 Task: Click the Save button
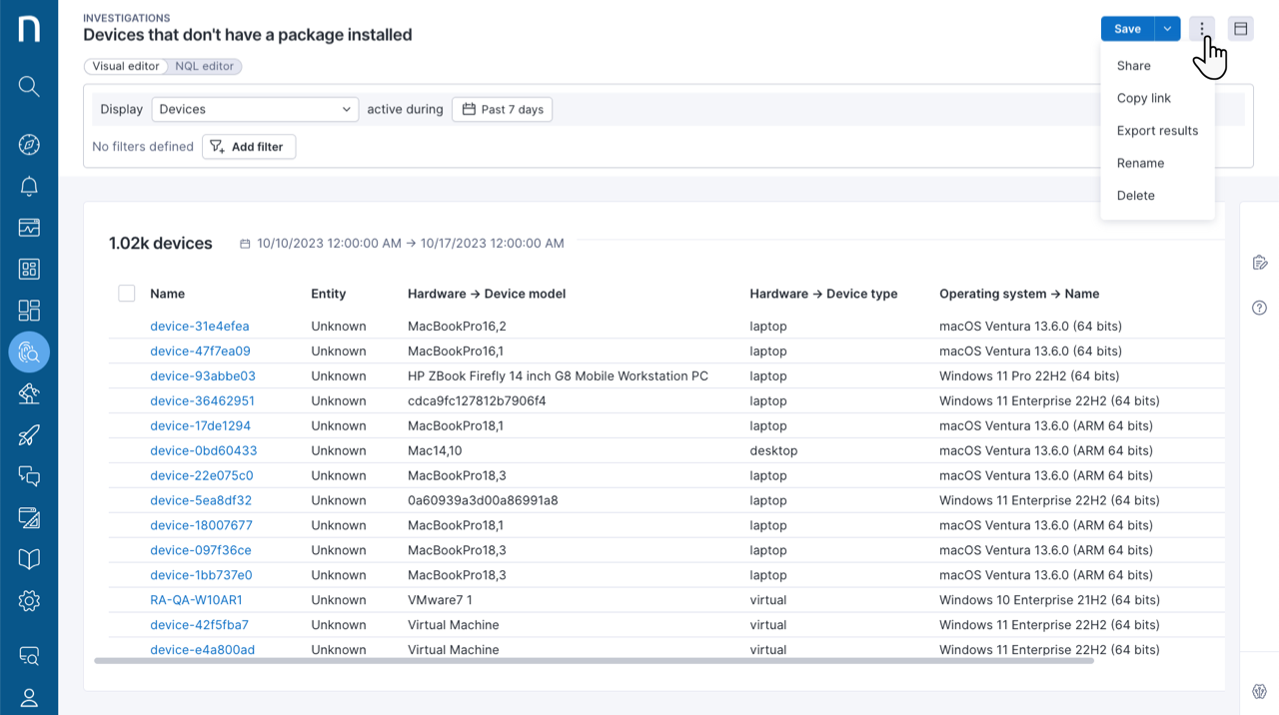tap(1127, 29)
